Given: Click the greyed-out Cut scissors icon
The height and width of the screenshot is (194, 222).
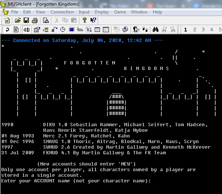Looking at the screenshot, I should tap(57, 20).
